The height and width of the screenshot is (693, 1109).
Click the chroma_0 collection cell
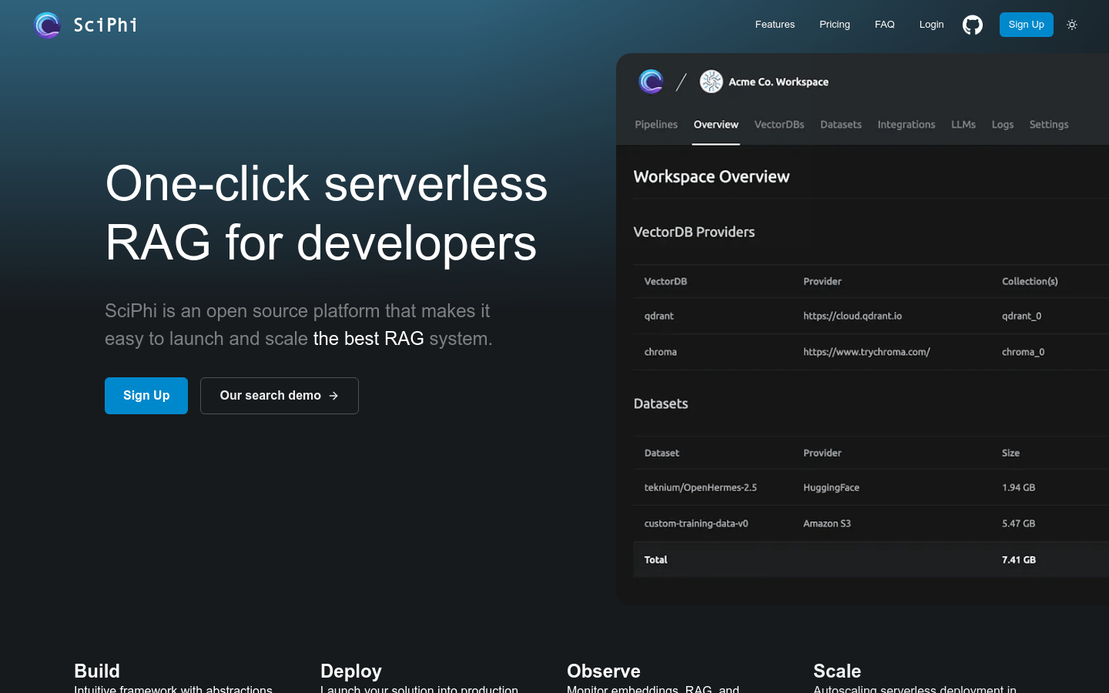(1024, 352)
